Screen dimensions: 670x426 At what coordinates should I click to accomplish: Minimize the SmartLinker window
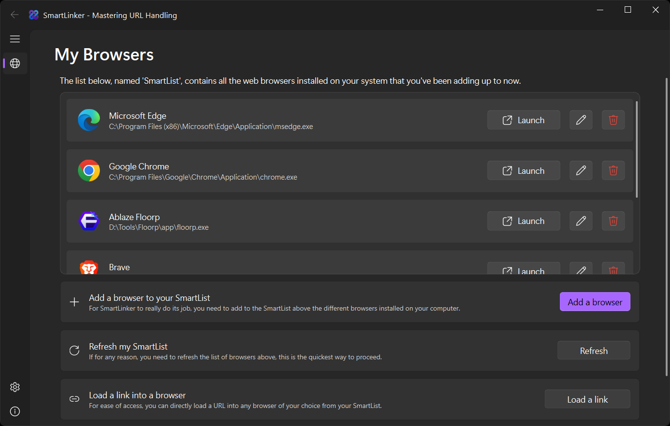600,10
